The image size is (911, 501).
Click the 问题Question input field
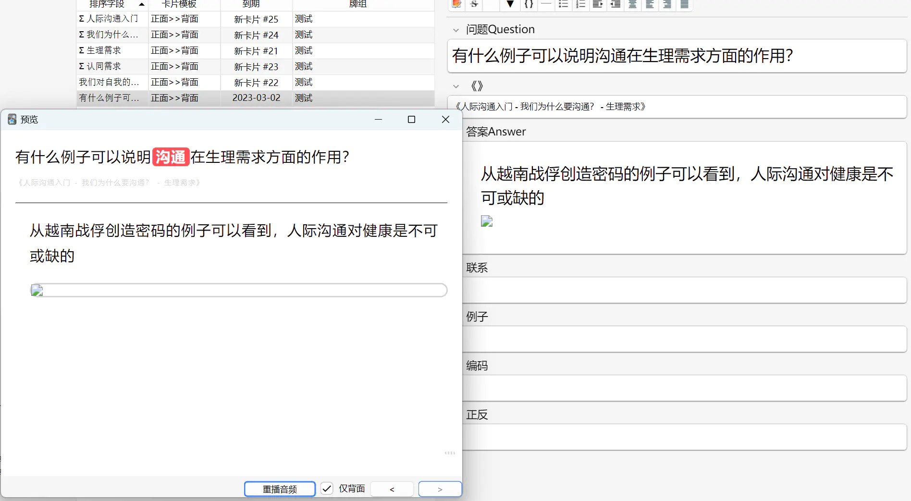pyautogui.click(x=677, y=56)
